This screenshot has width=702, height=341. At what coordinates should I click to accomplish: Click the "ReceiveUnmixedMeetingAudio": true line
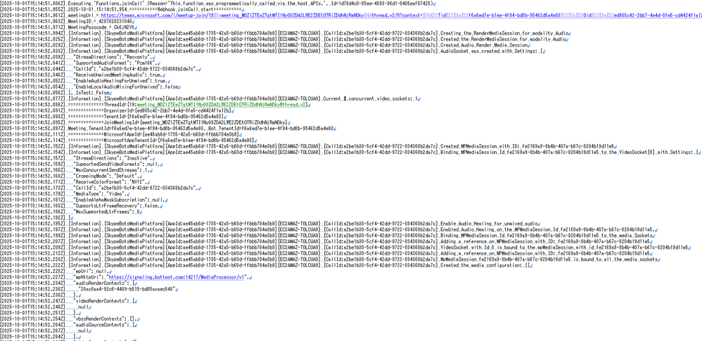click(x=120, y=75)
